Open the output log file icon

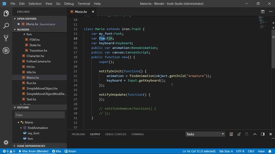(247, 134)
